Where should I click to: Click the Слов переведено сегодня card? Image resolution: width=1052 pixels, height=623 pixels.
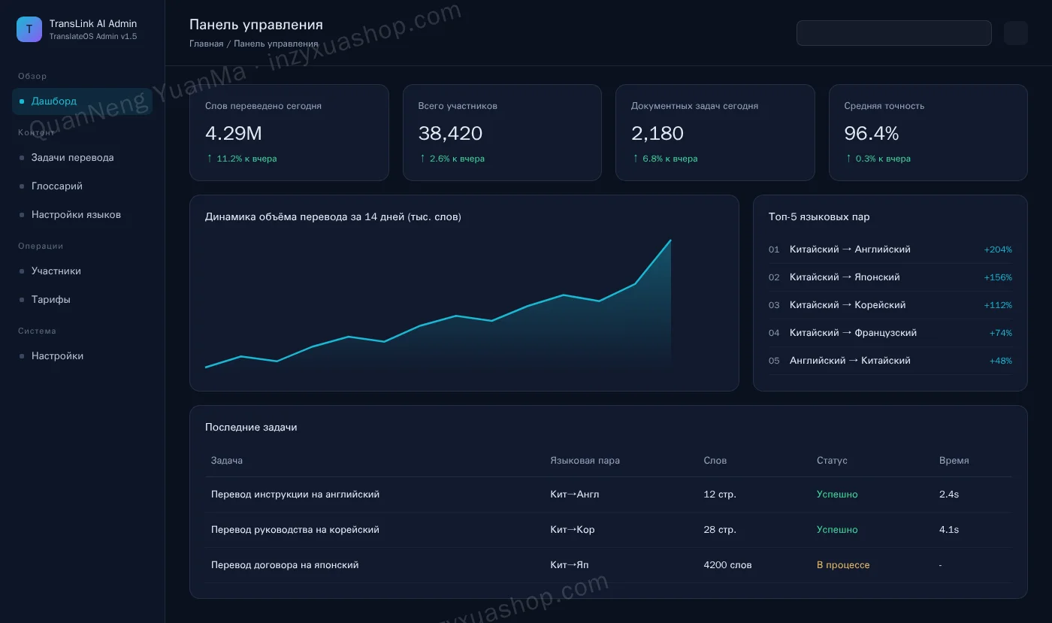(289, 132)
